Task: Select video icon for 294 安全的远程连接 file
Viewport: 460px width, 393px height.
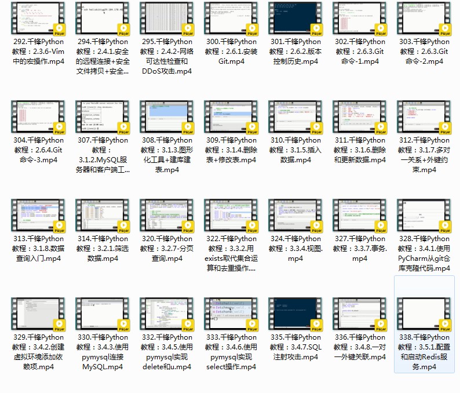Action: (103, 18)
